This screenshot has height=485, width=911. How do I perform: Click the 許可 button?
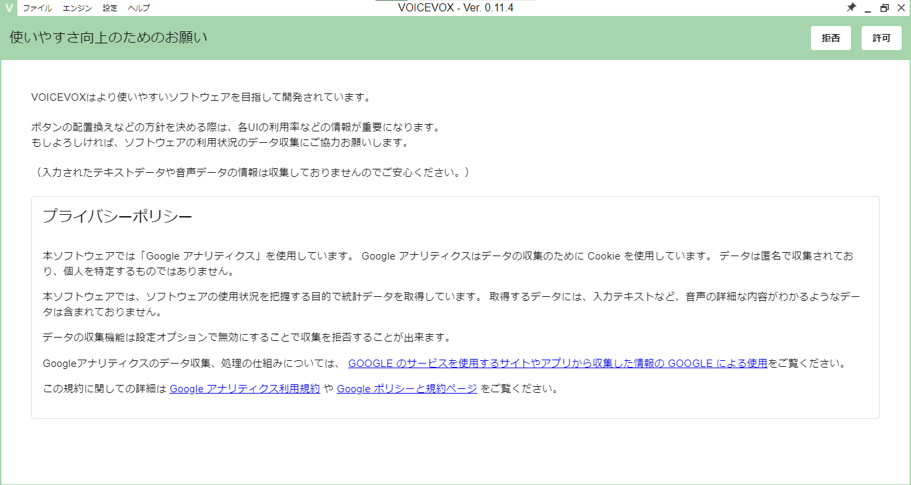click(881, 38)
